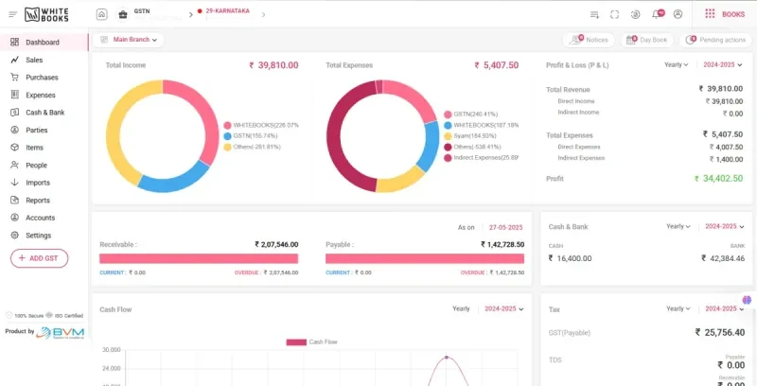Click the BOOKS label in the header
The image size is (757, 386).
(733, 14)
